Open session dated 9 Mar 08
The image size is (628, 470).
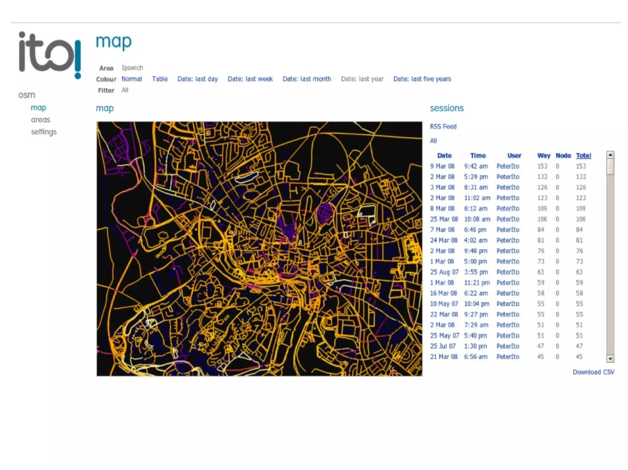(x=442, y=166)
